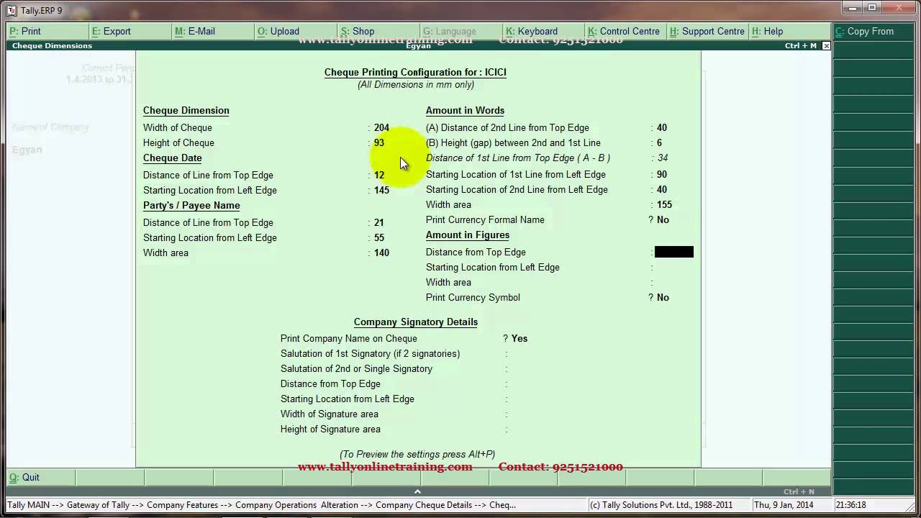Open the Print menu button
This screenshot has width=921, height=518.
[x=47, y=31]
